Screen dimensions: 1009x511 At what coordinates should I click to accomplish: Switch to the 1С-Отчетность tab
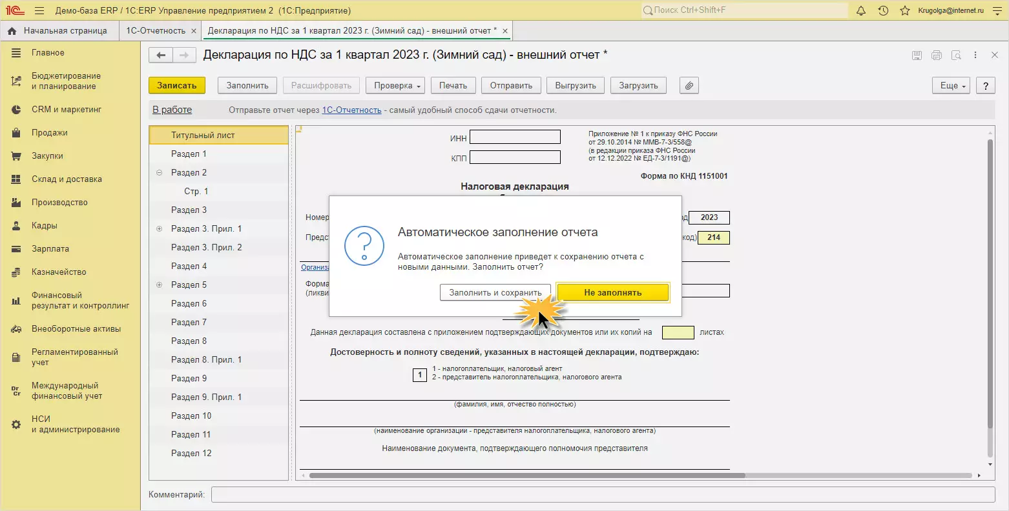[x=156, y=31]
